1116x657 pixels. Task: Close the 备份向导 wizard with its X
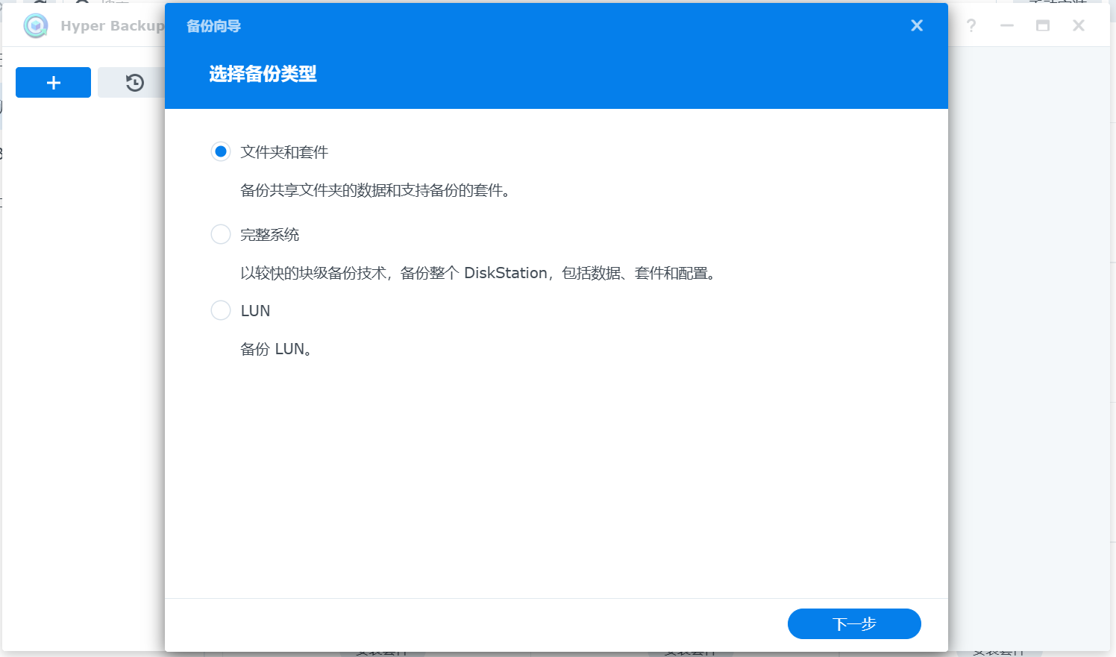coord(917,25)
